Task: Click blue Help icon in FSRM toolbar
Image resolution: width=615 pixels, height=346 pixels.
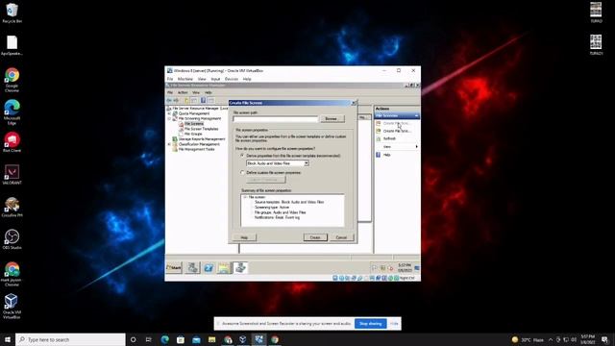Action: click(x=203, y=100)
